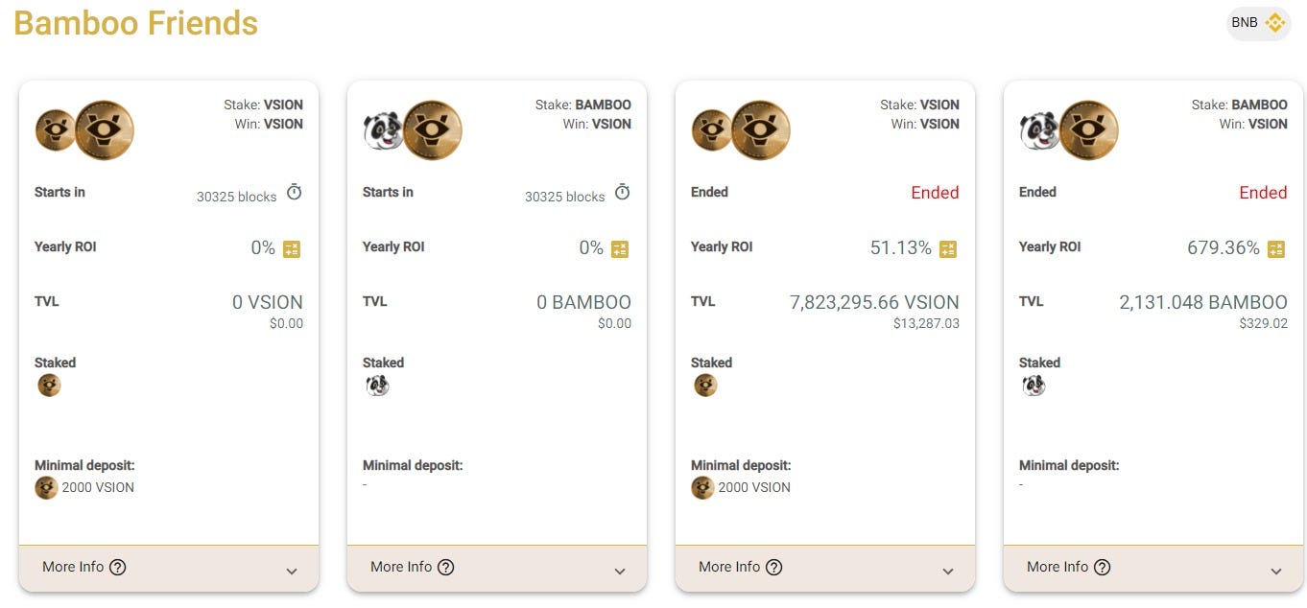Click ROI calculator icon on first VSION card
1307x608 pixels.
pyautogui.click(x=292, y=248)
